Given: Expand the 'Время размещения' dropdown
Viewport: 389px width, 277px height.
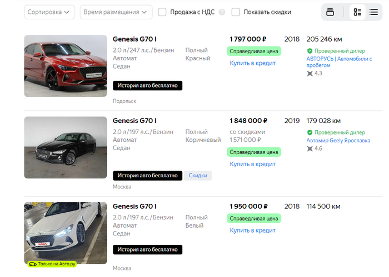Looking at the screenshot, I should (x=116, y=12).
